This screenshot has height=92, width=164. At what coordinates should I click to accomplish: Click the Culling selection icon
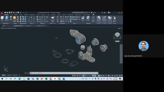[83, 18]
